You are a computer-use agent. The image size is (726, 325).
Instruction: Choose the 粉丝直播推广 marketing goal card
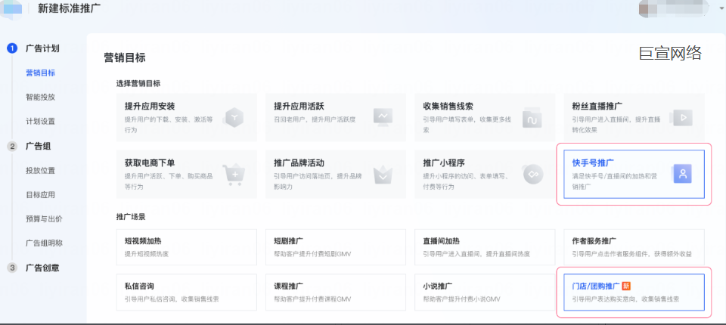(x=634, y=117)
